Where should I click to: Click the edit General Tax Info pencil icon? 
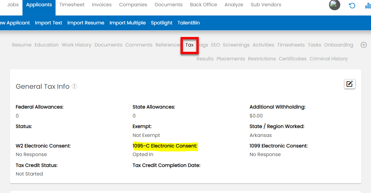coord(350,84)
